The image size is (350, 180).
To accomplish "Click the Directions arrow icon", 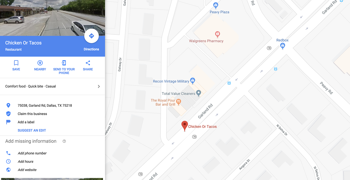I will pos(91,36).
